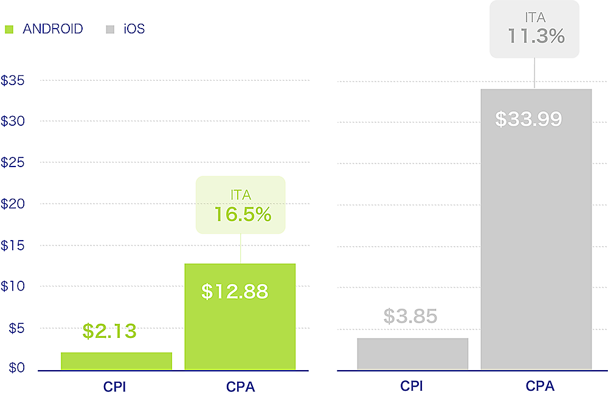Click the gray iOS CPI bar
Image resolution: width=608 pixels, height=395 pixels.
pyautogui.click(x=412, y=354)
